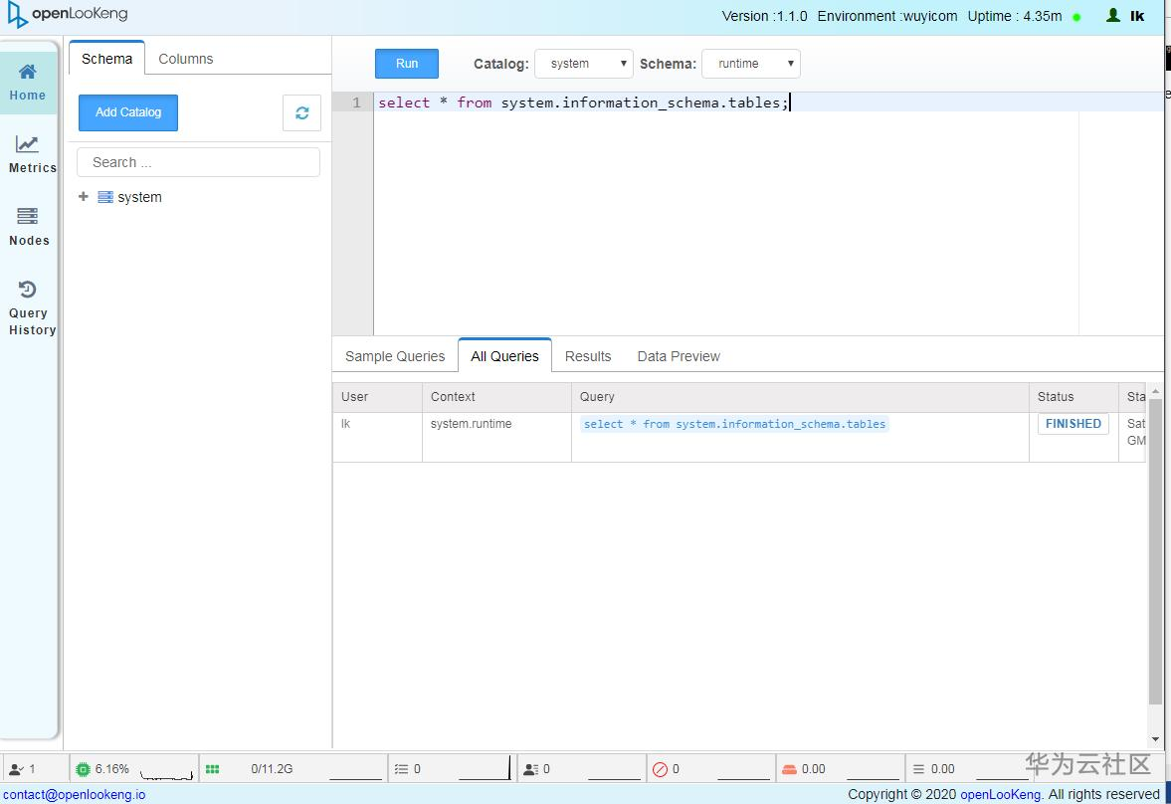Open the Sample Queries tab

(394, 356)
